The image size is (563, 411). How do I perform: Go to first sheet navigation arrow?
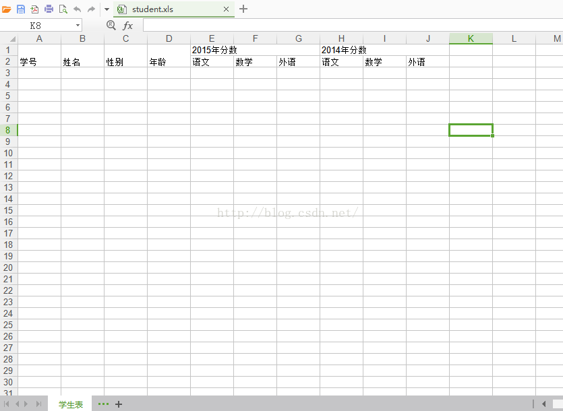pos(7,404)
